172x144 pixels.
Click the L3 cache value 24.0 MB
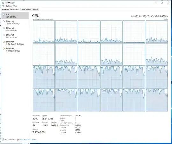pyautogui.click(x=77, y=132)
